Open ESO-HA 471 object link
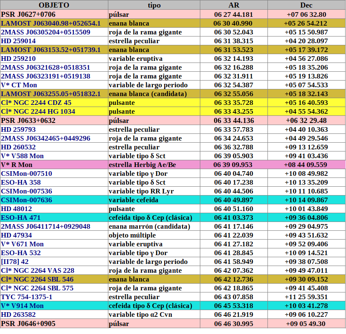The width and height of the screenshot is (346, 334). tap(21, 218)
